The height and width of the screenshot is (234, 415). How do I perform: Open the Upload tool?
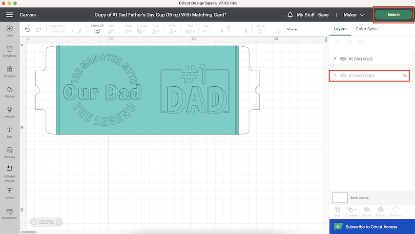[10, 193]
